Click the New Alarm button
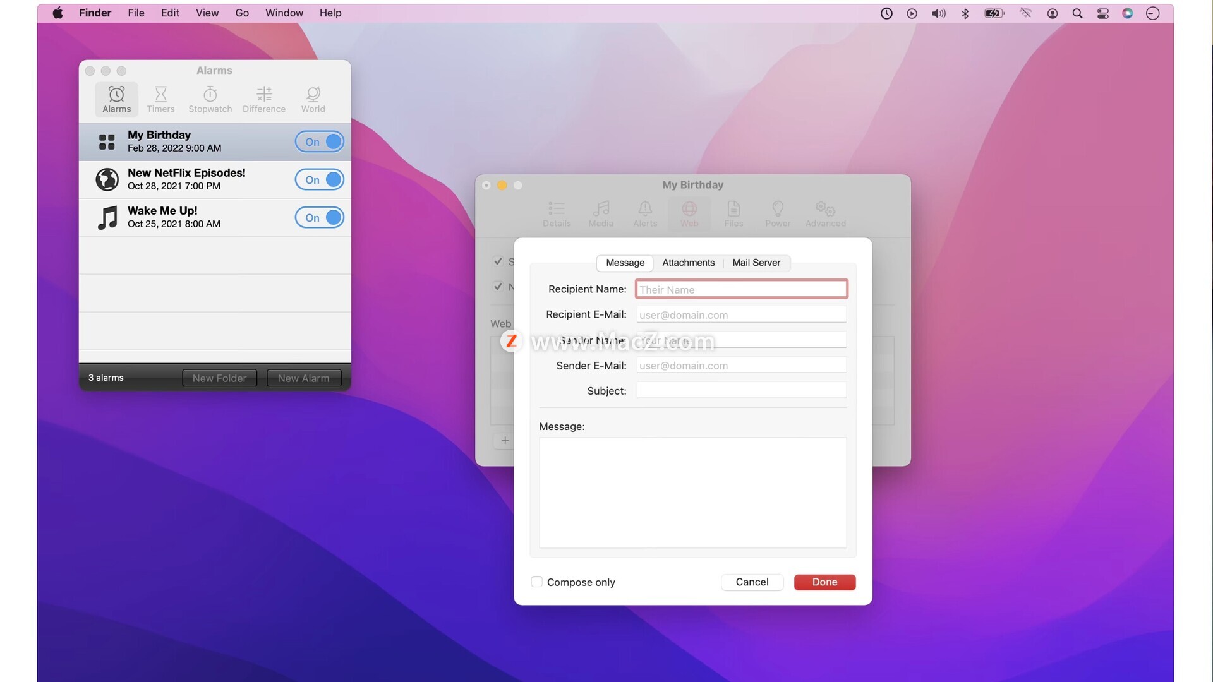 click(x=303, y=378)
